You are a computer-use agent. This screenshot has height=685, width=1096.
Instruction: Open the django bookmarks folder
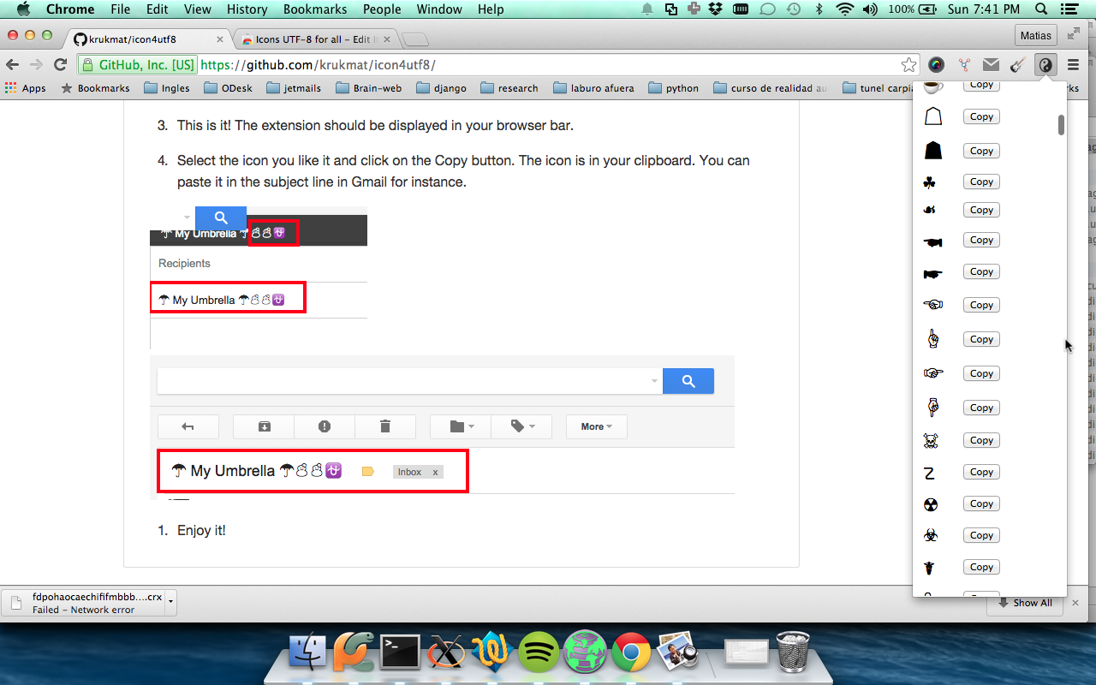tap(442, 88)
